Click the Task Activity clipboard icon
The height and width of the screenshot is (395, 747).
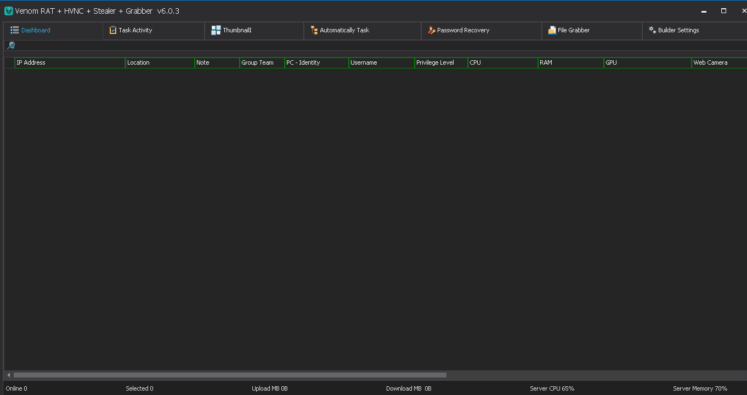[x=113, y=30]
